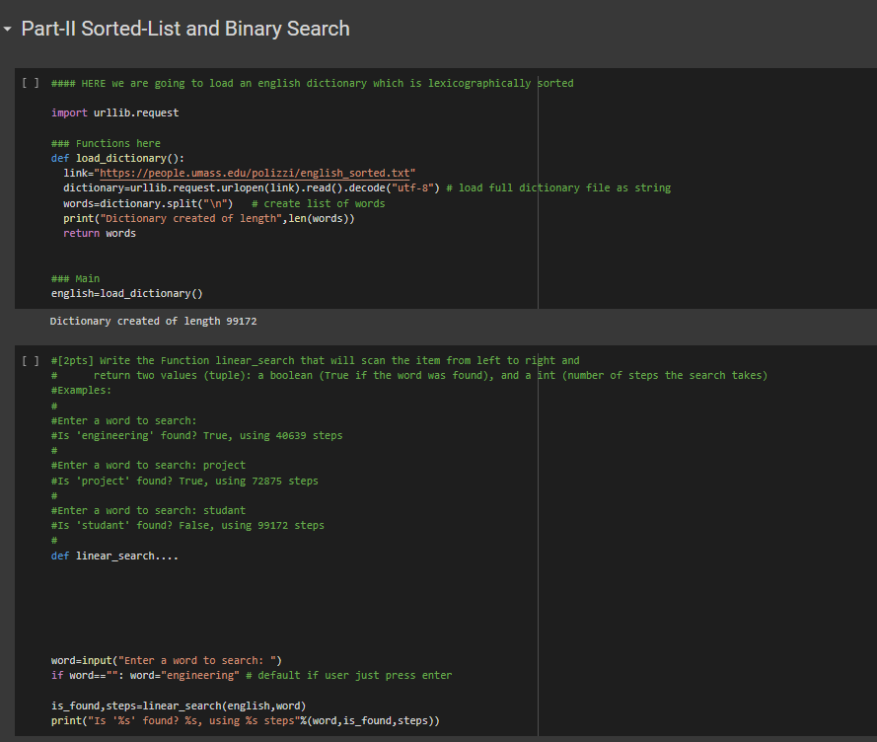Click the 'english=load_dictionary()' line

point(127,294)
